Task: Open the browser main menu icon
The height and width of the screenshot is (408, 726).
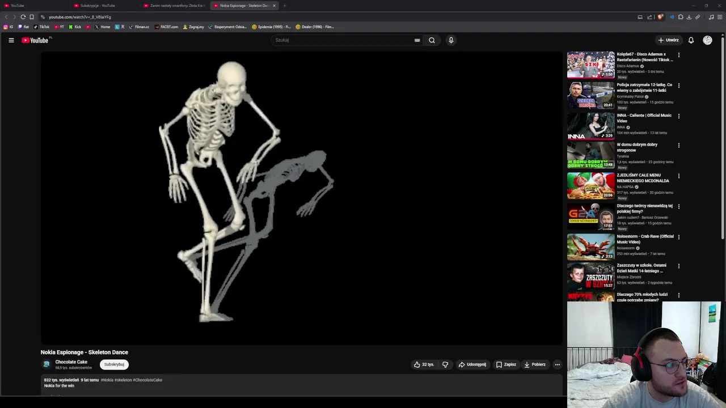Action: tap(720, 17)
